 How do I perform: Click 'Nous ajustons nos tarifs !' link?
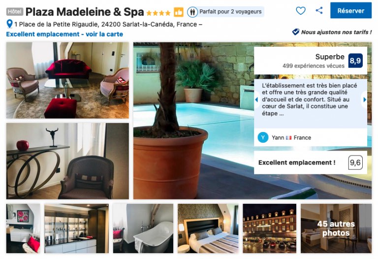tap(336, 32)
